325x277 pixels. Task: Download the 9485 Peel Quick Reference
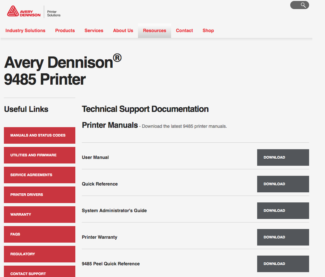click(283, 264)
